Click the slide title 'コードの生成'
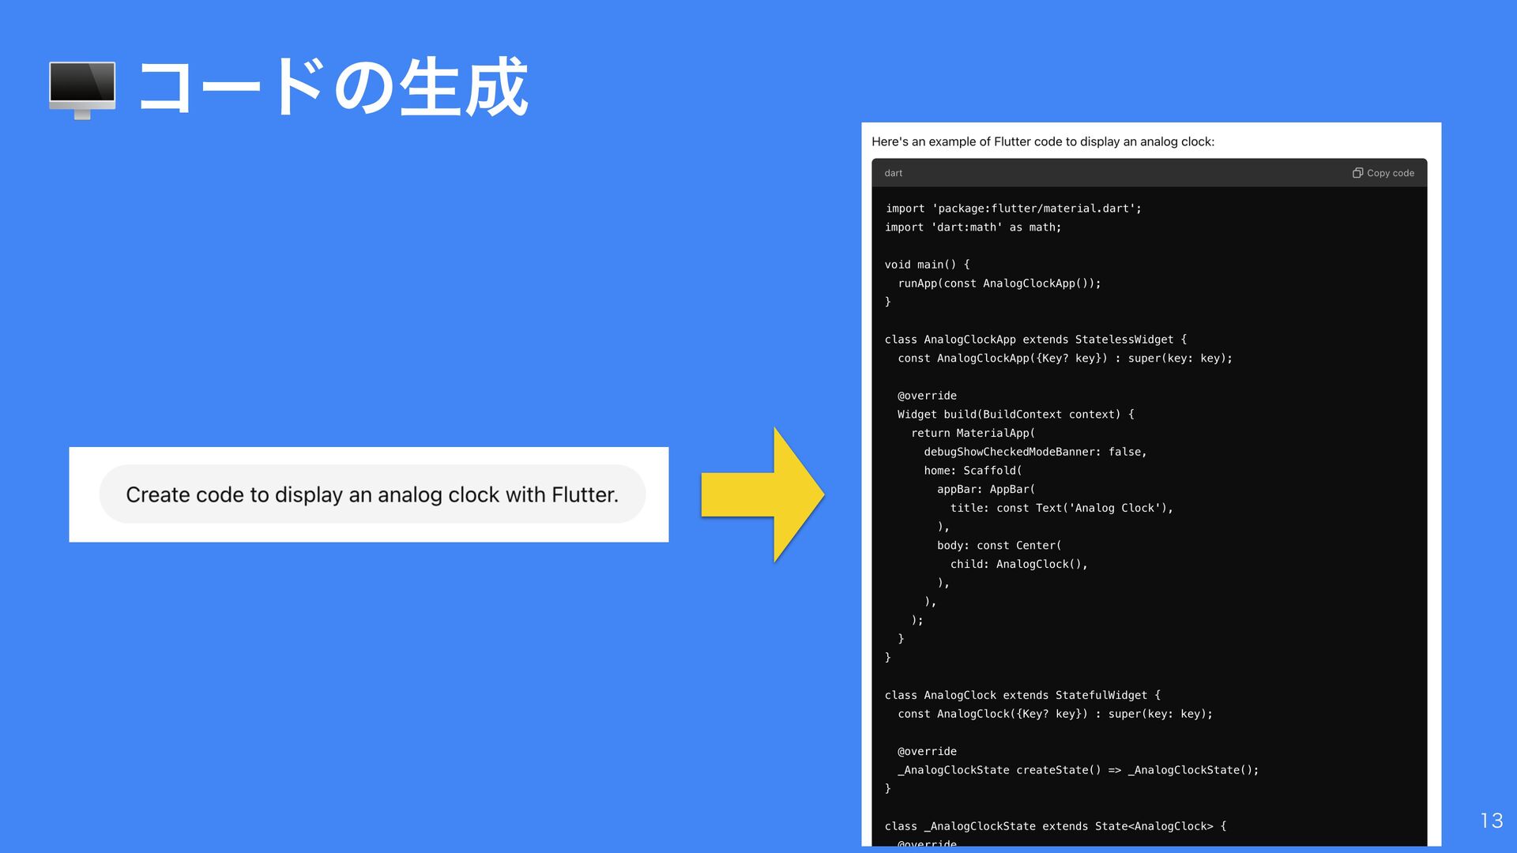 click(333, 88)
